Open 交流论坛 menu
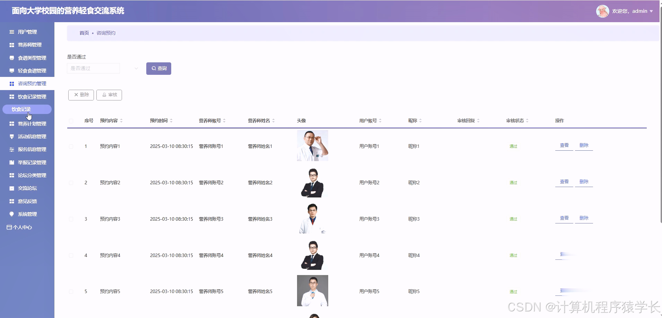 [27, 188]
